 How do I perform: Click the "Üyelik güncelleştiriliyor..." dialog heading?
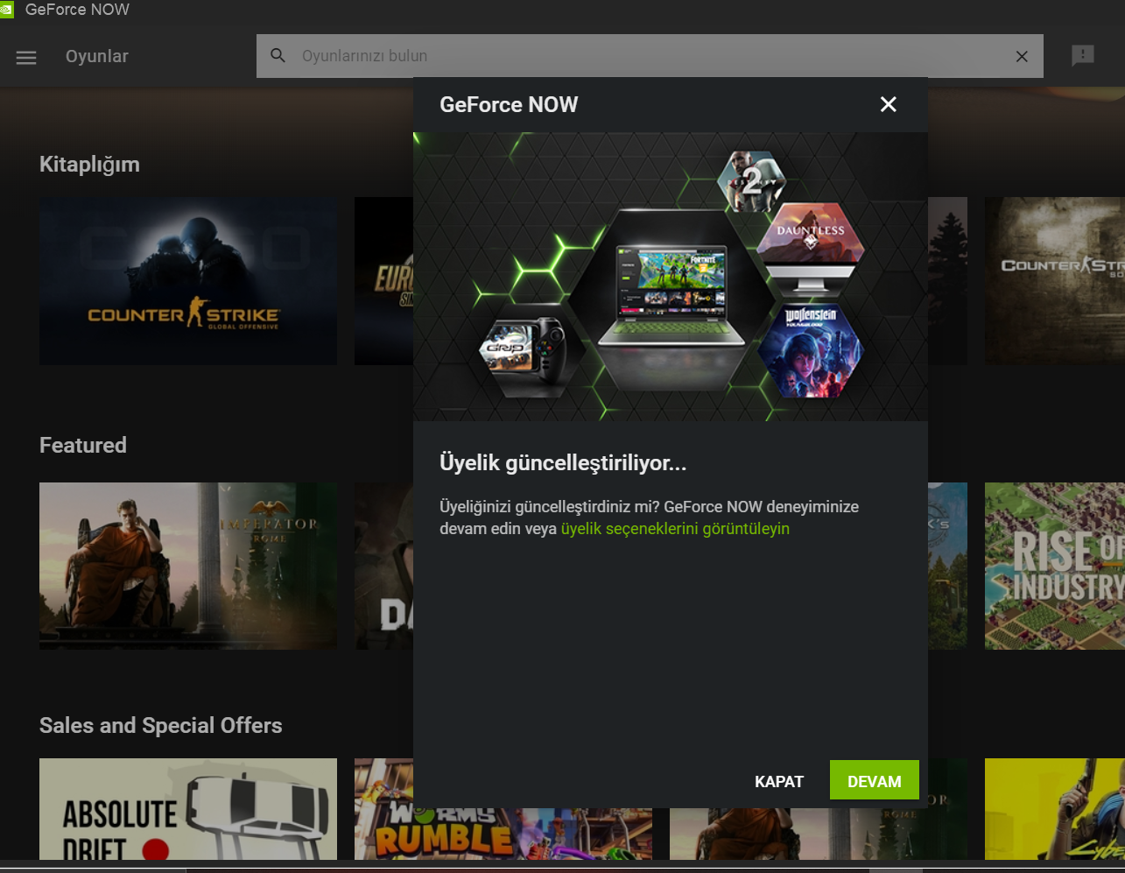563,464
